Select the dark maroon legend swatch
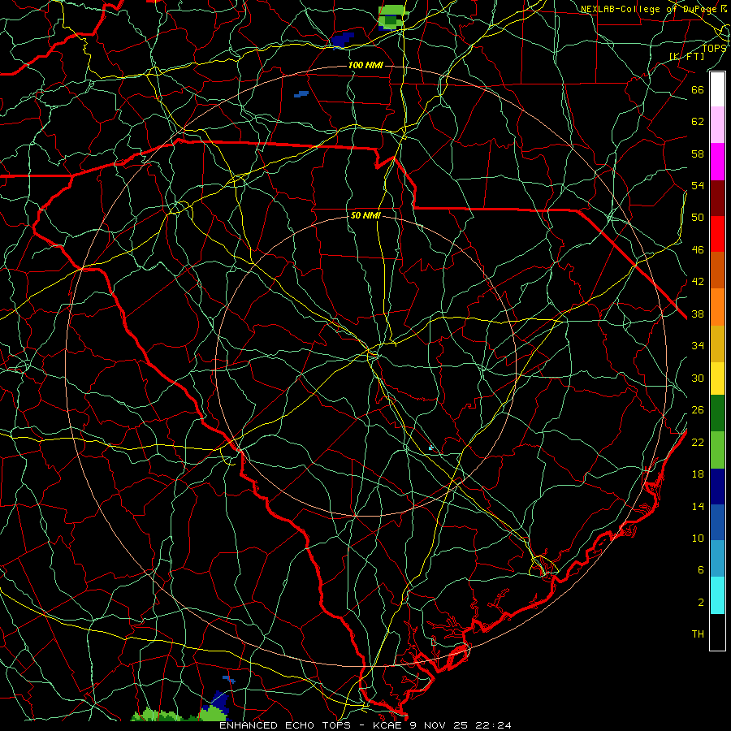Viewport: 731px width, 731px height. coord(717,198)
